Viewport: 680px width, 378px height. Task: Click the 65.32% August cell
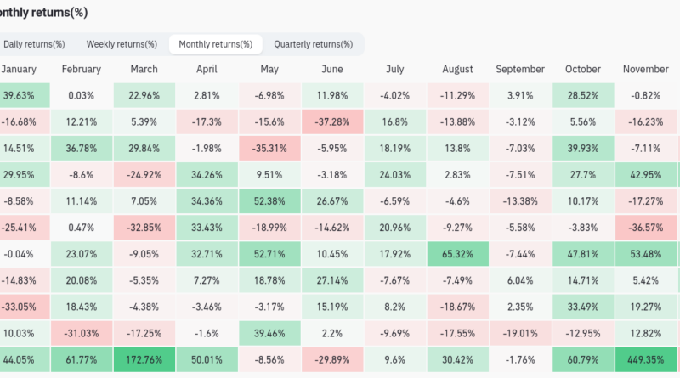tap(459, 254)
